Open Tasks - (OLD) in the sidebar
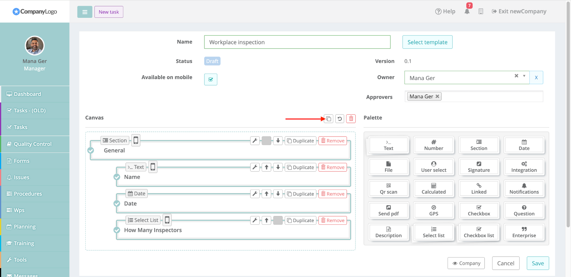The image size is (571, 277). pyautogui.click(x=35, y=111)
